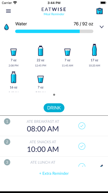The height and width of the screenshot is (193, 108).
Task: Collapse the Water section chevron
Action: (x=102, y=27)
